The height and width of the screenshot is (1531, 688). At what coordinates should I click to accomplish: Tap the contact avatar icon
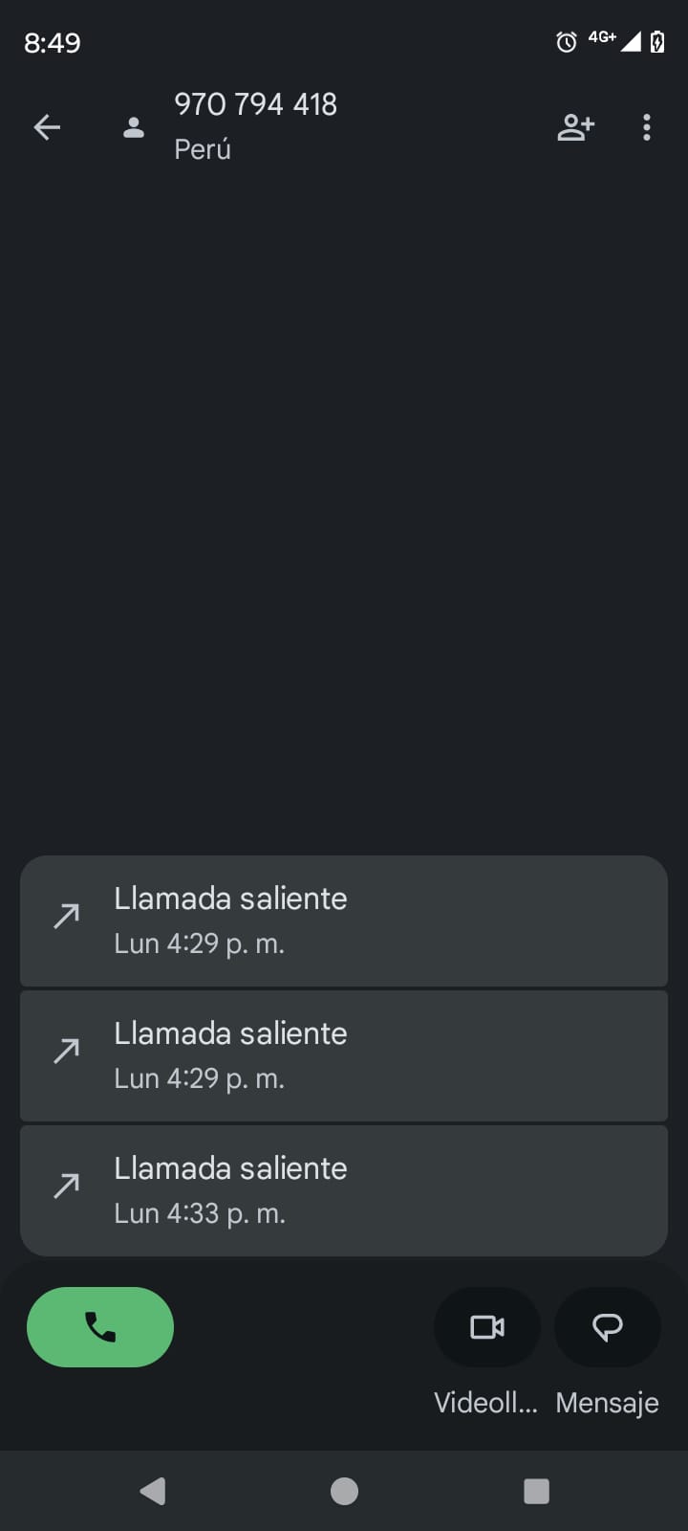click(134, 127)
